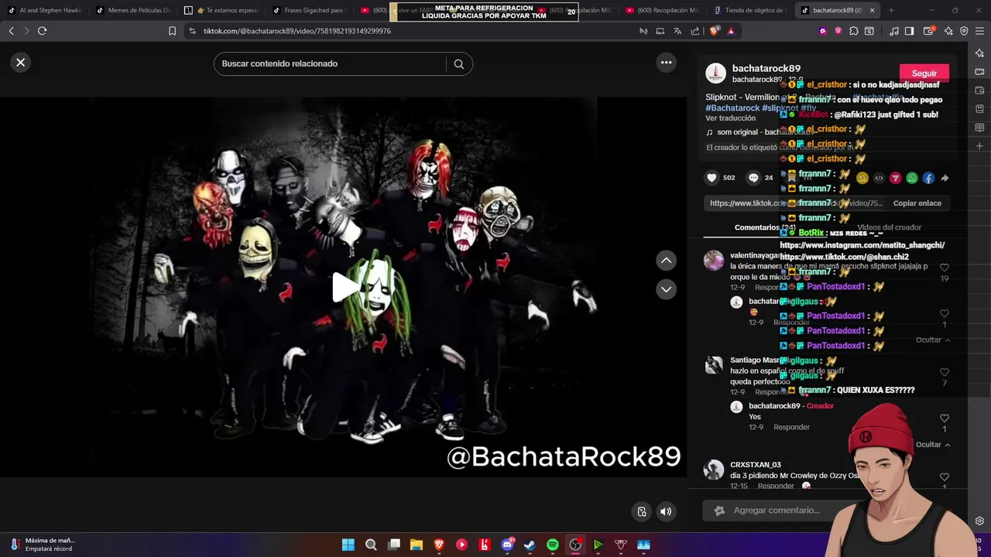This screenshot has width=991, height=557.
Task: Click Copiar enlace button
Action: (917, 203)
